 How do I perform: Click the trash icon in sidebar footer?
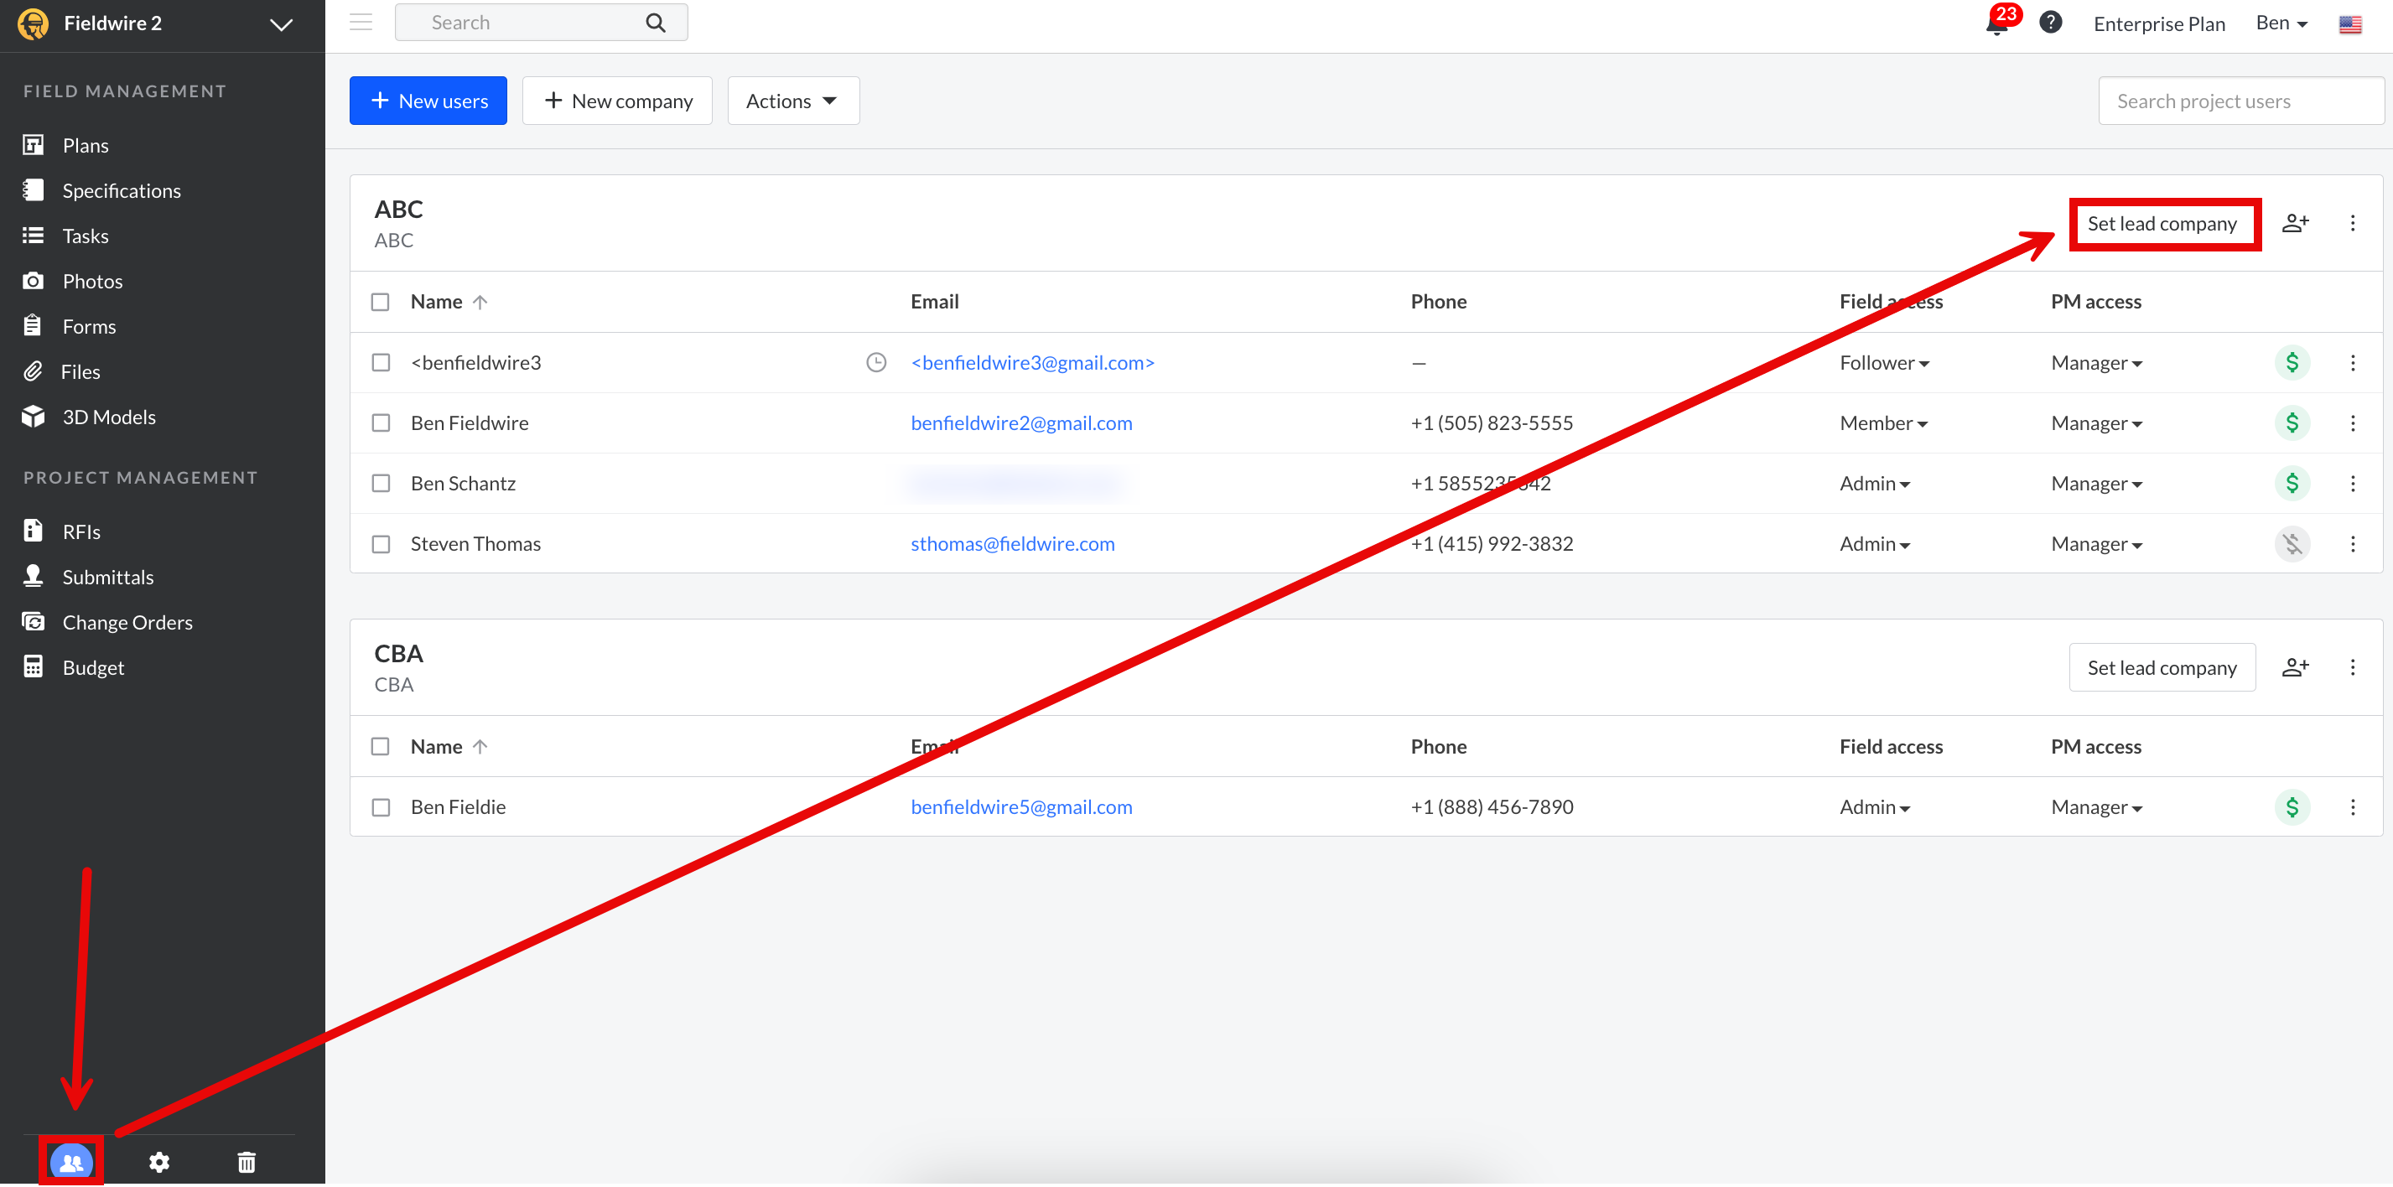pyautogui.click(x=247, y=1162)
